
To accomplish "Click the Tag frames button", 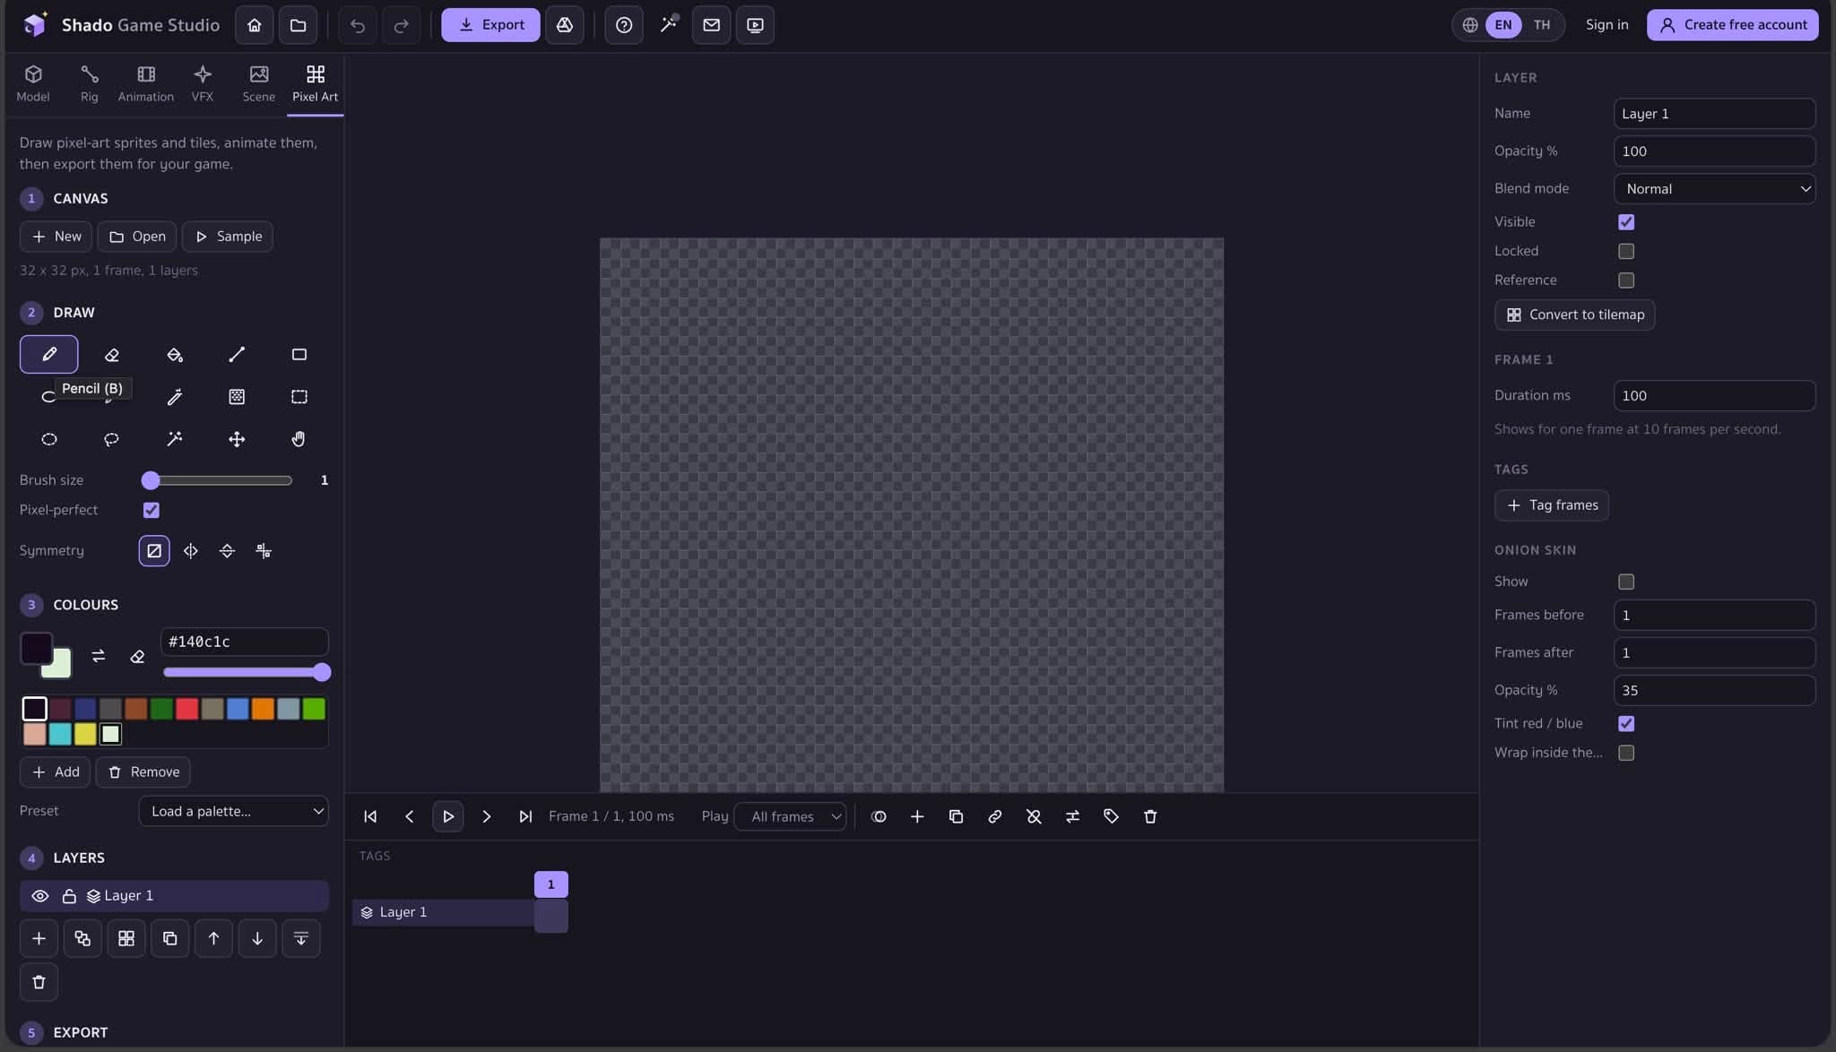I will [x=1552, y=505].
